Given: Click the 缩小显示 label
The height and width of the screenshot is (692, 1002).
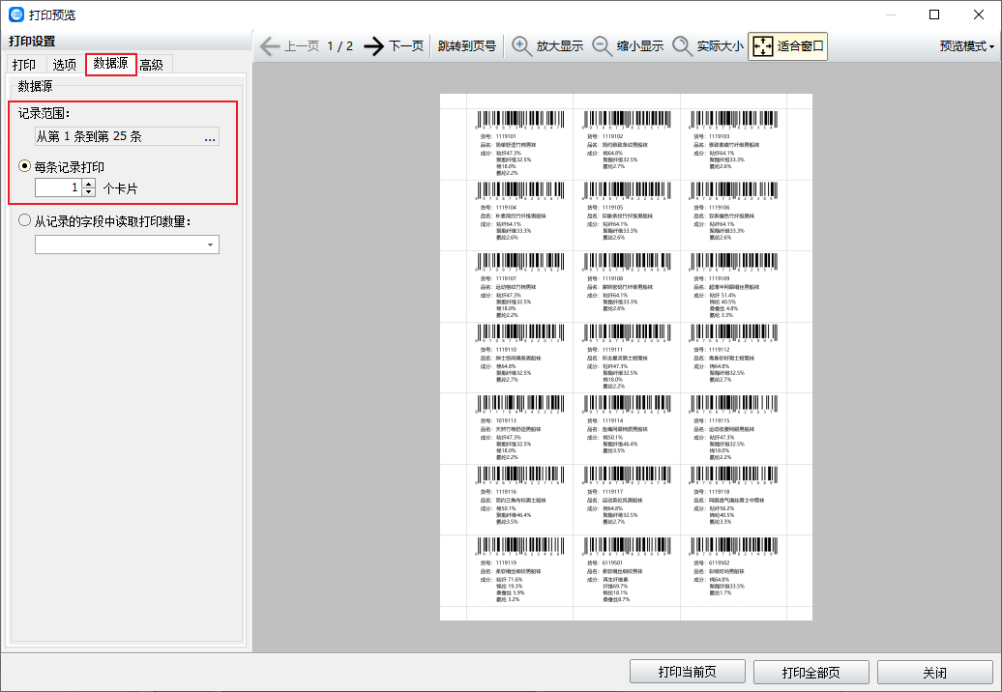Looking at the screenshot, I should point(640,46).
